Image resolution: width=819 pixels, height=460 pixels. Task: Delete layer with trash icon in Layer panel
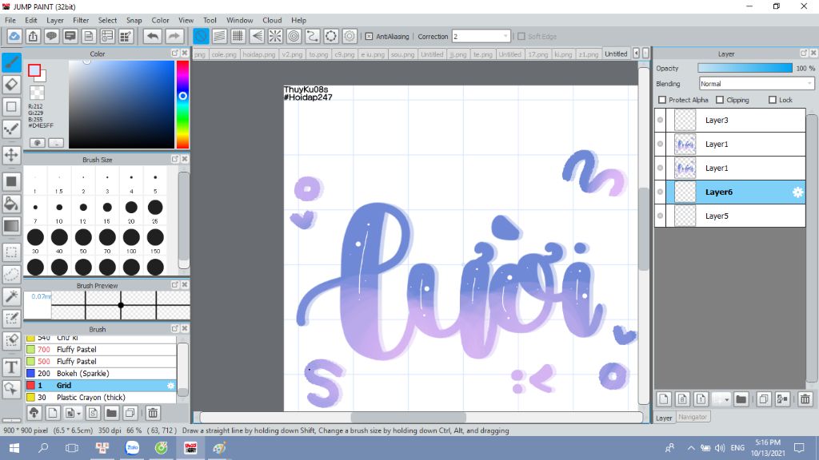pyautogui.click(x=805, y=399)
